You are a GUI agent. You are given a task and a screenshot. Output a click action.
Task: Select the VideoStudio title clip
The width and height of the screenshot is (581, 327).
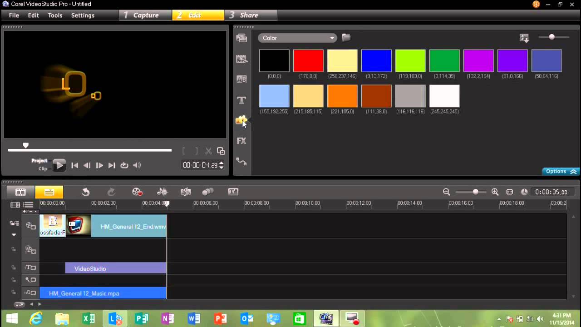point(116,268)
